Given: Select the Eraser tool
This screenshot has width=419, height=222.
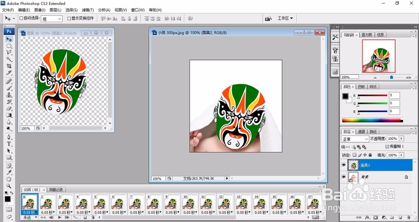Looking at the screenshot, I should click(9, 108).
